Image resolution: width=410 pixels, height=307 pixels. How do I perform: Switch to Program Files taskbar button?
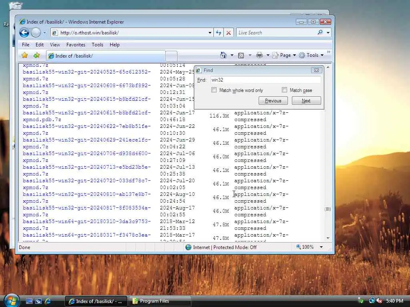tap(160, 301)
